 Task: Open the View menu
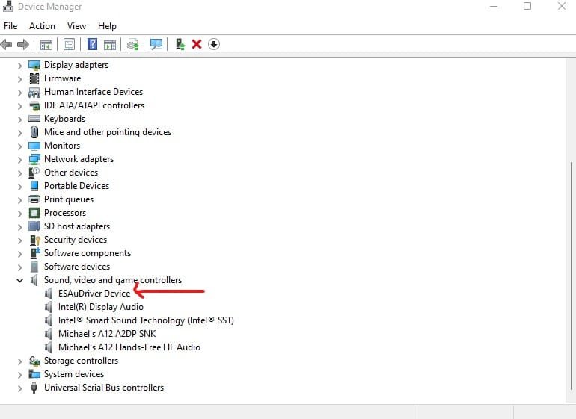coord(76,26)
